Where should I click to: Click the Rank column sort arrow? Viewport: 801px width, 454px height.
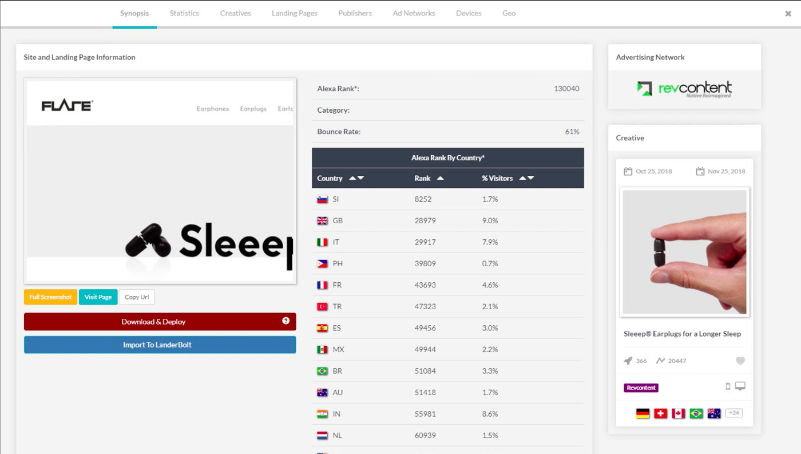(x=440, y=178)
